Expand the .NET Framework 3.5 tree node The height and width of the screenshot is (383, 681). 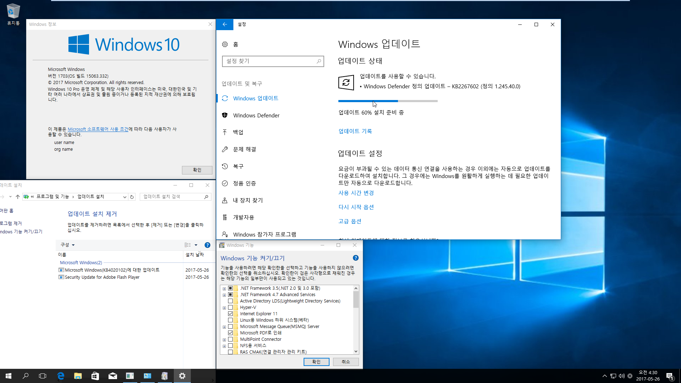(x=224, y=289)
